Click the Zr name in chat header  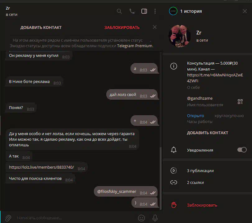pos(8,8)
